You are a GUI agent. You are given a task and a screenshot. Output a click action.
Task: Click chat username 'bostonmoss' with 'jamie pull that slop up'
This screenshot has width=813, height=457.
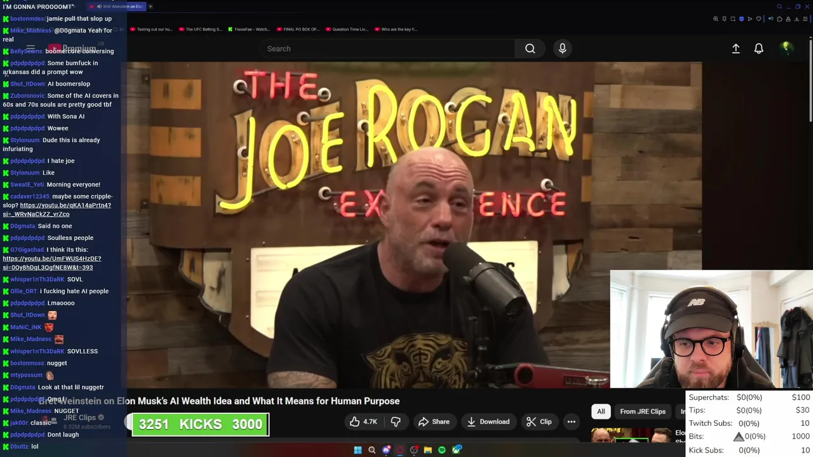click(27, 18)
